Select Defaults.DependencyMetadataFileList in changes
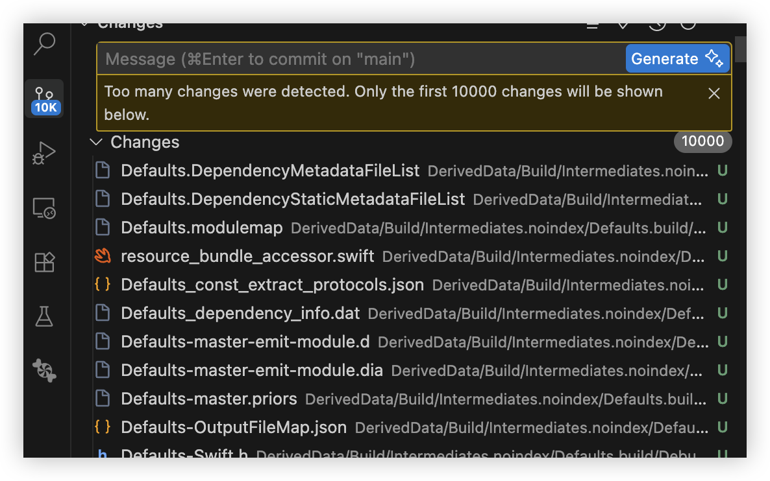 (270, 171)
